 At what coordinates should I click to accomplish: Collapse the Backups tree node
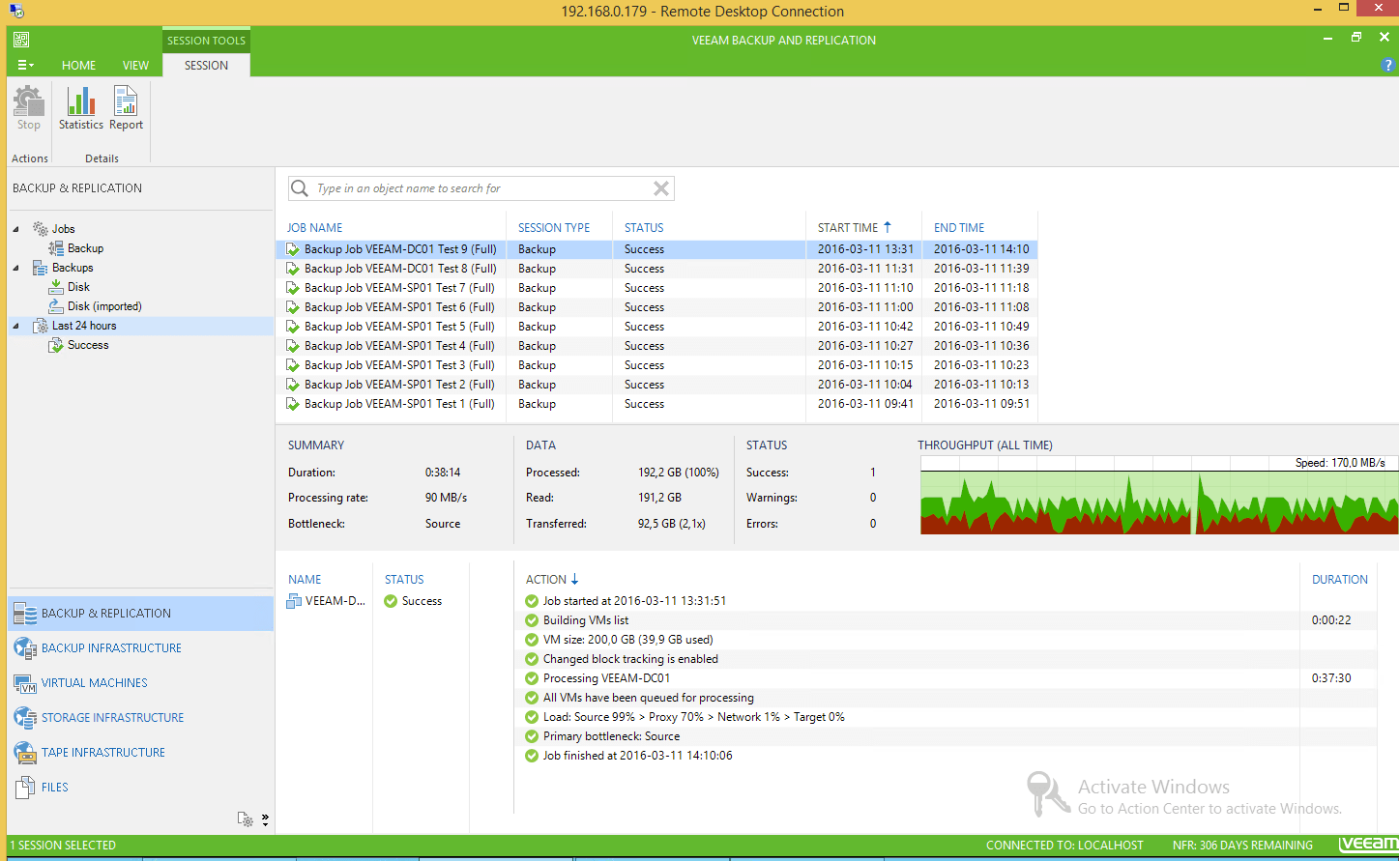click(14, 267)
